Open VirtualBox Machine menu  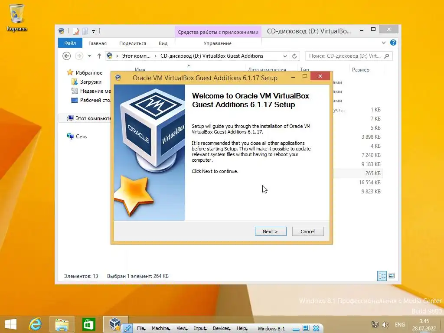tap(161, 329)
